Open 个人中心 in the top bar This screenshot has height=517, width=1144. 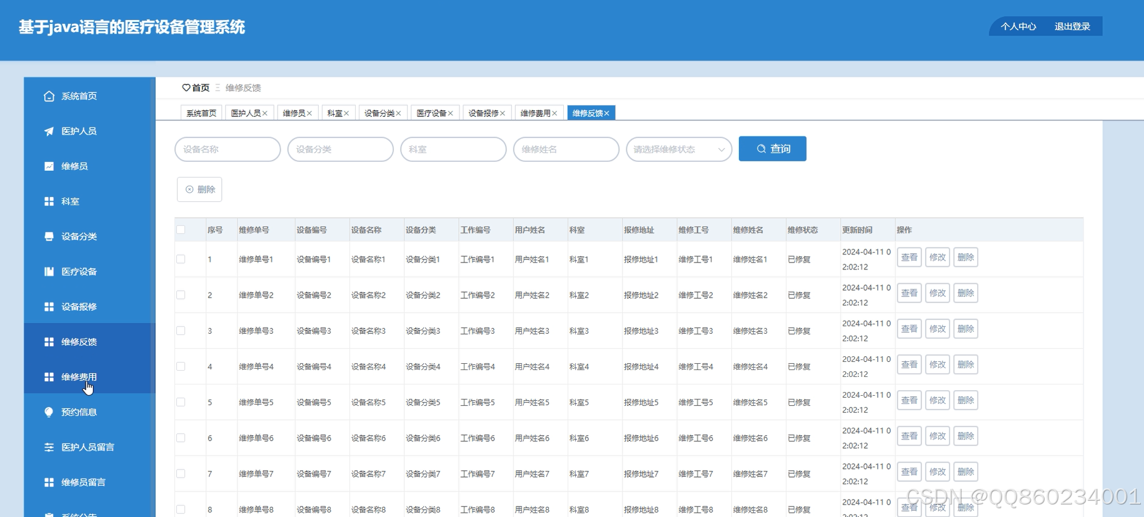click(x=1018, y=26)
